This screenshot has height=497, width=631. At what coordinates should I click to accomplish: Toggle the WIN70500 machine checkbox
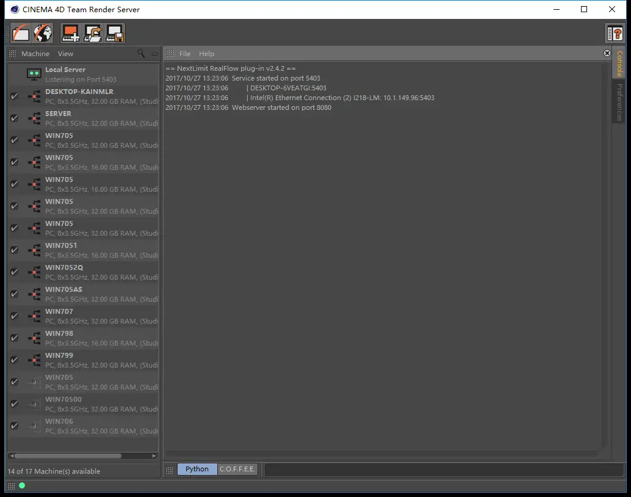point(14,404)
